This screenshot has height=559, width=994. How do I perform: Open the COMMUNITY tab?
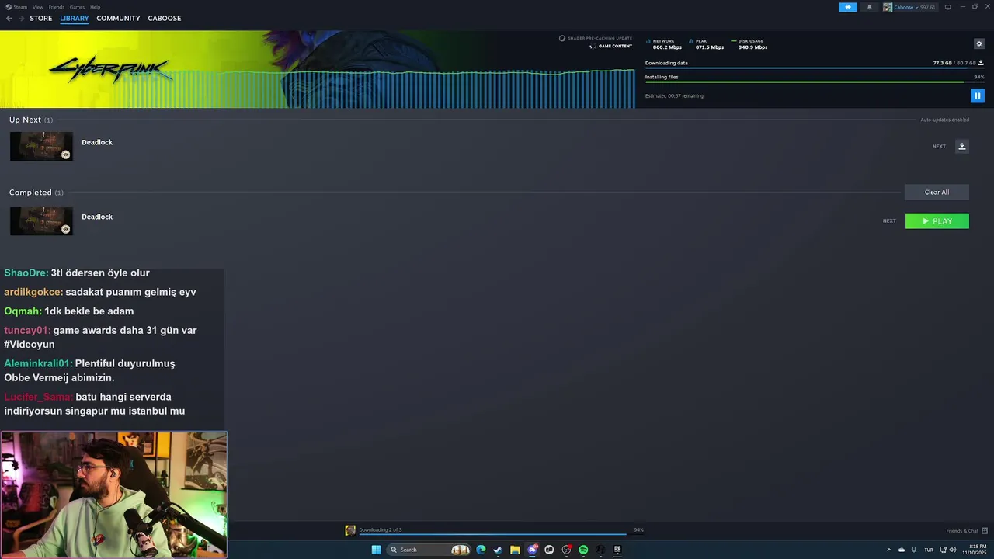coord(118,18)
